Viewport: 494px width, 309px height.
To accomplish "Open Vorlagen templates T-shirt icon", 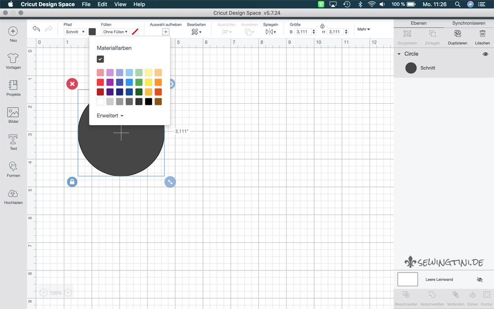I will tap(13, 58).
